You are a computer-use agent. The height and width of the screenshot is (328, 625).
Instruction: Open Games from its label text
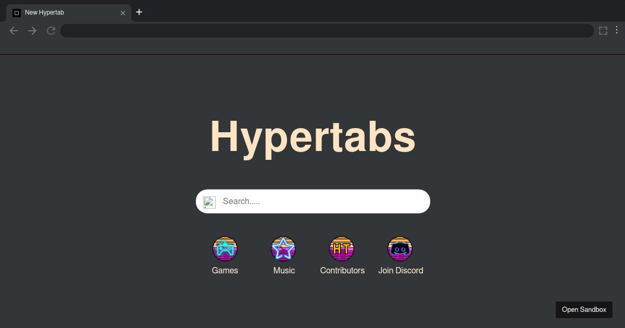(225, 270)
